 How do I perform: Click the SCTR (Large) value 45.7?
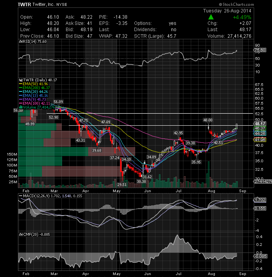(x=172, y=36)
